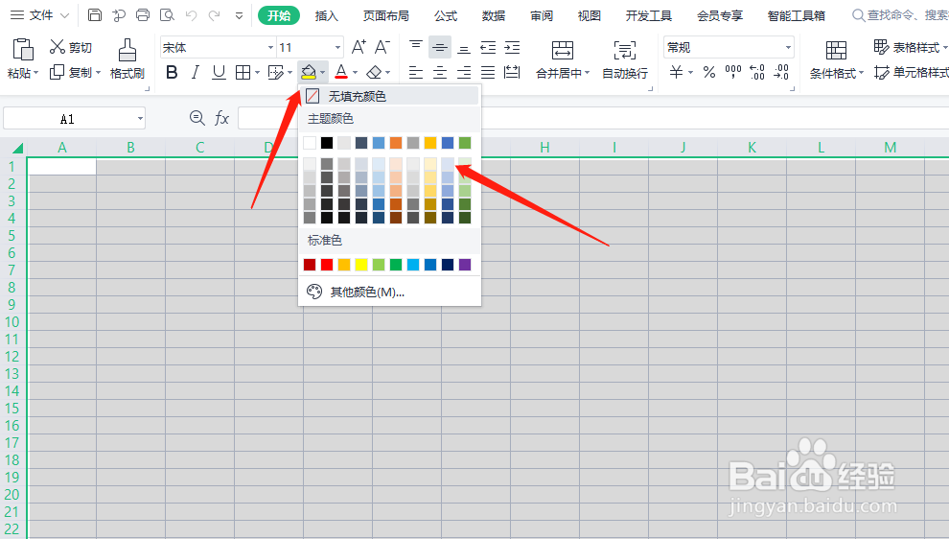Click decrease indent icon
This screenshot has width=949, height=539.
pos(488,47)
